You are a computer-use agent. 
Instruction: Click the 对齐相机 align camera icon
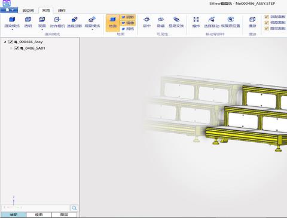coord(57,20)
